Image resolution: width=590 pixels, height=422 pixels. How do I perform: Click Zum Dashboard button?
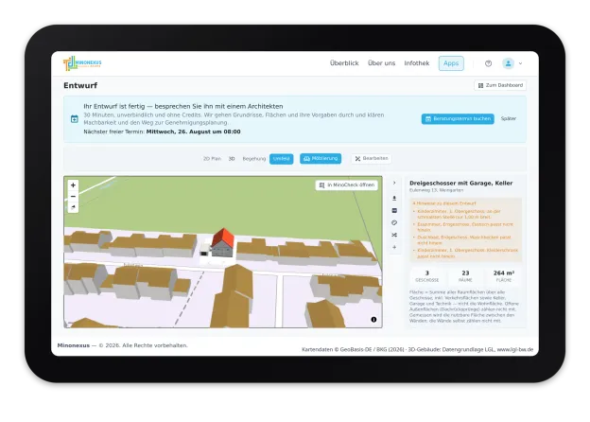click(x=500, y=85)
